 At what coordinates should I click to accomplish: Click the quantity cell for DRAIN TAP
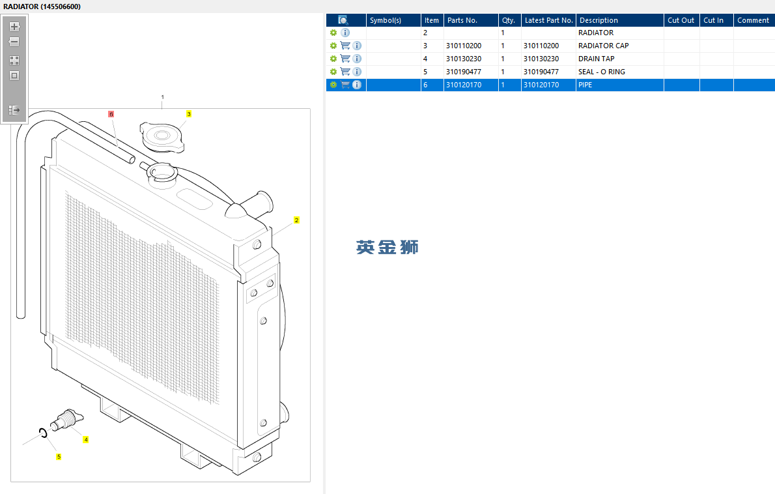tap(509, 59)
